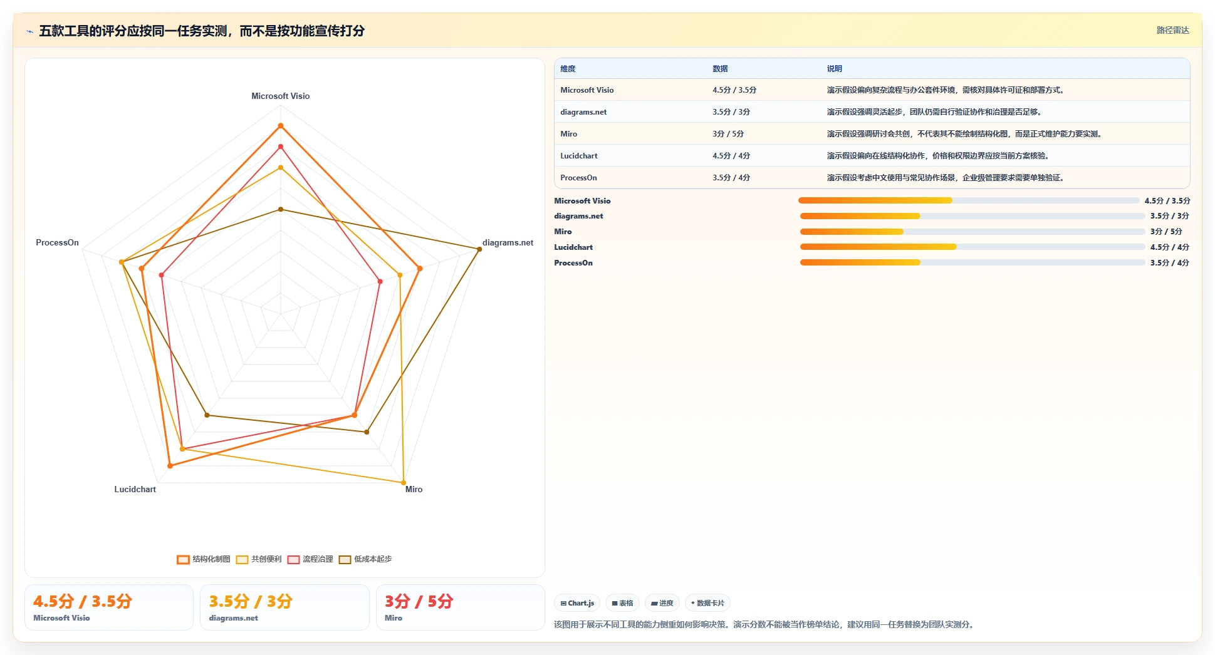Click the Microsoft Visio progress bar

(969, 200)
